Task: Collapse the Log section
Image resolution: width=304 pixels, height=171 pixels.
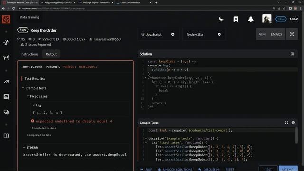Action: click(x=34, y=105)
